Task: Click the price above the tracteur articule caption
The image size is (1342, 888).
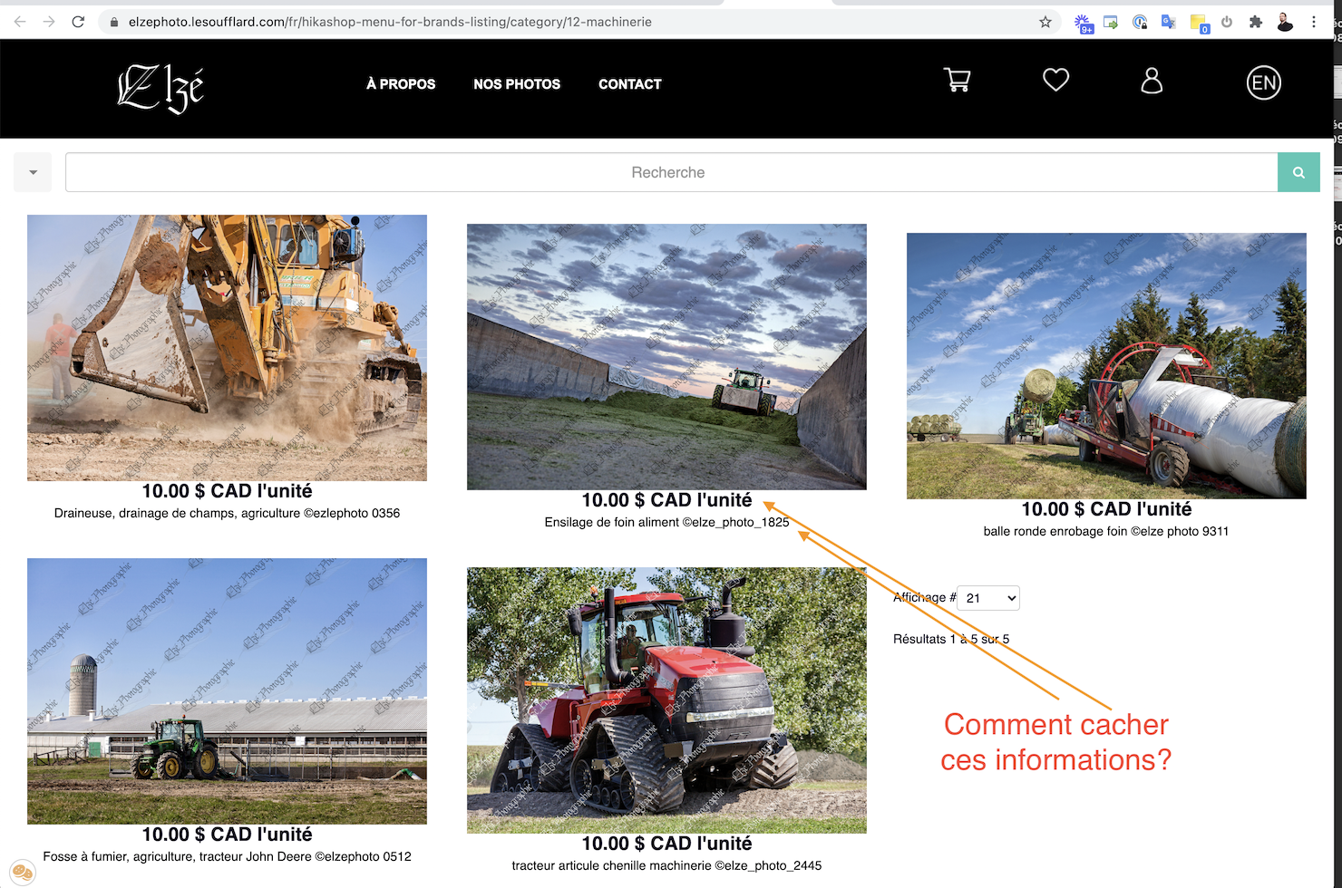Action: [666, 844]
